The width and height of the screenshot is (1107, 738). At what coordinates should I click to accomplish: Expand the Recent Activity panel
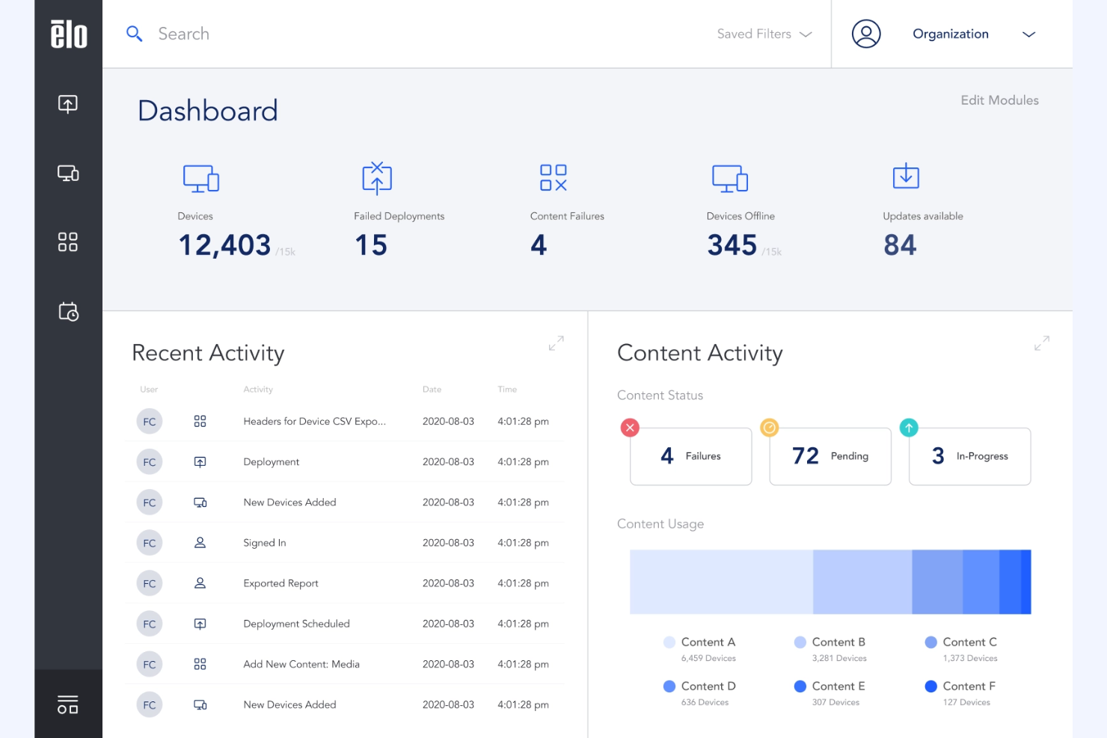click(556, 343)
